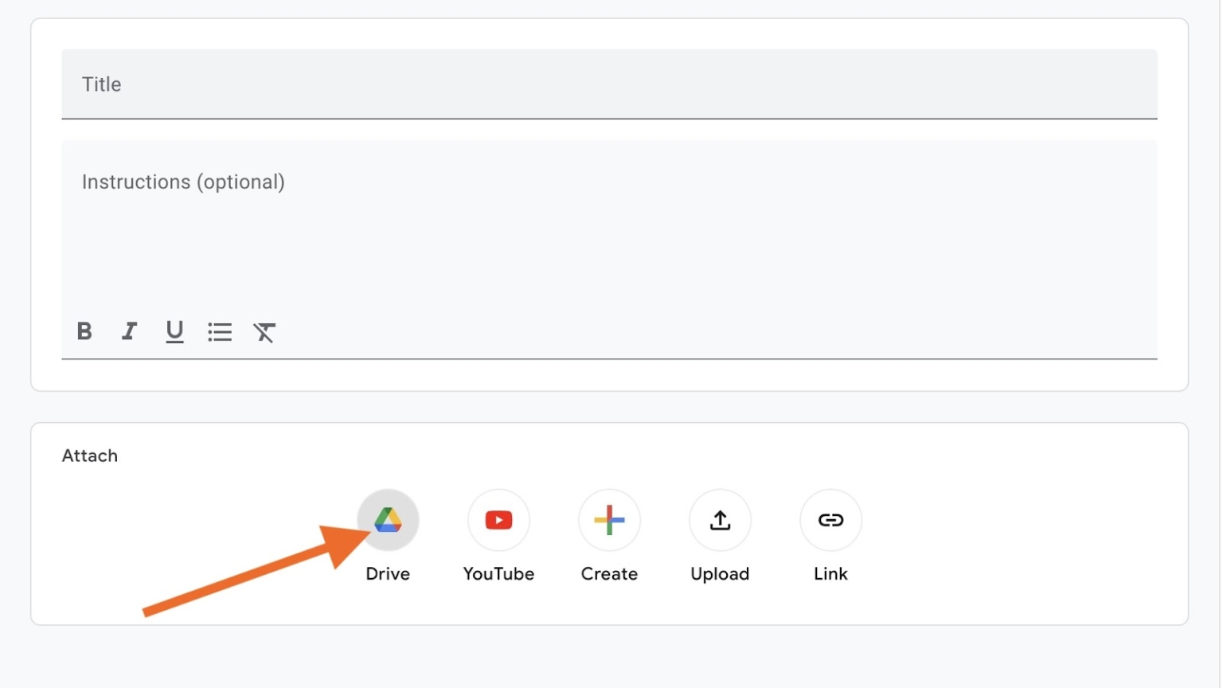
Task: Click the chain link icon
Action: click(x=830, y=520)
